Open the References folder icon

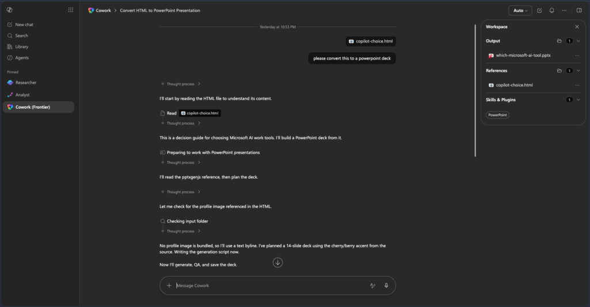(x=559, y=71)
